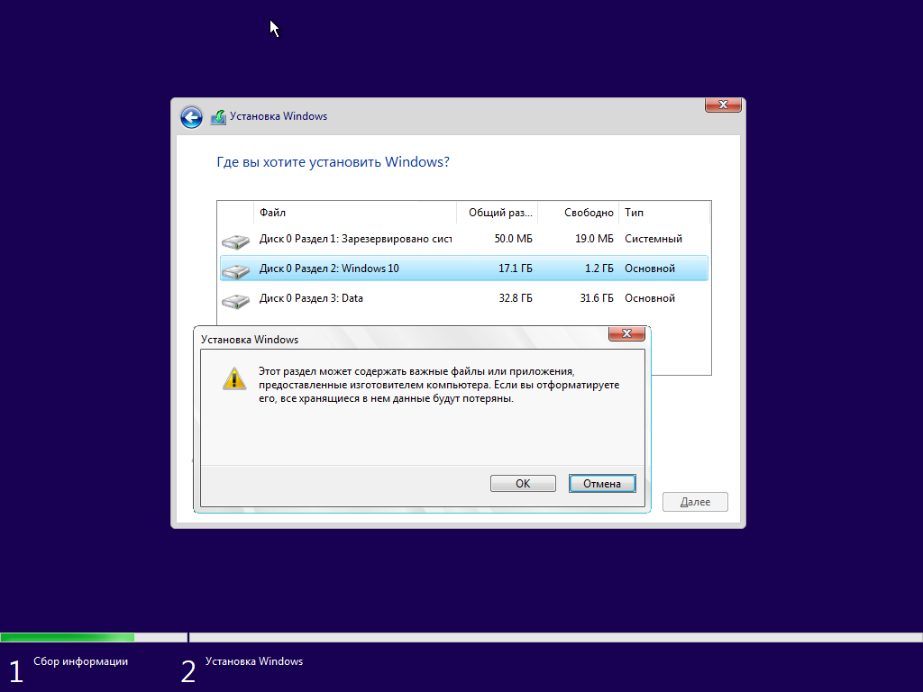Click the Далее button
Viewport: 923px width, 692px height.
click(x=694, y=501)
